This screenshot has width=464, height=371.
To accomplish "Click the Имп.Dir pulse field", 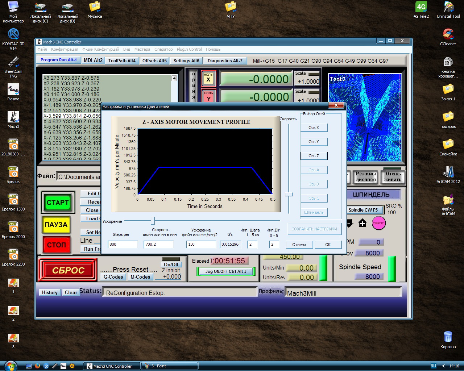I will [x=274, y=245].
